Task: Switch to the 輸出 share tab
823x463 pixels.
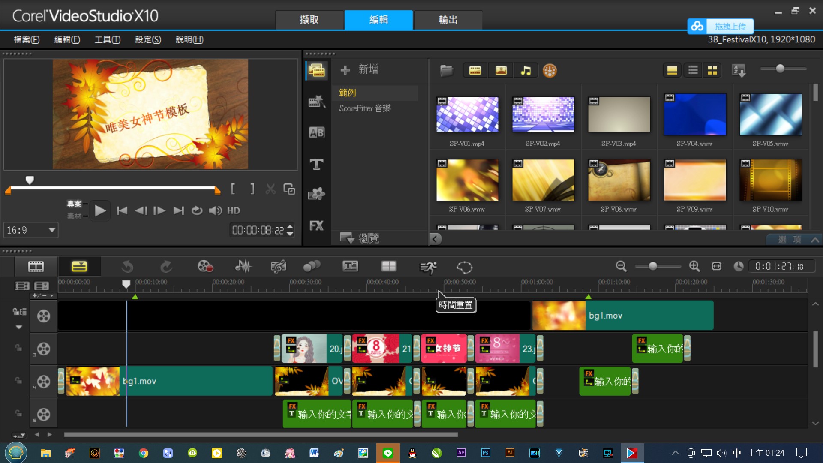Action: 448,20
